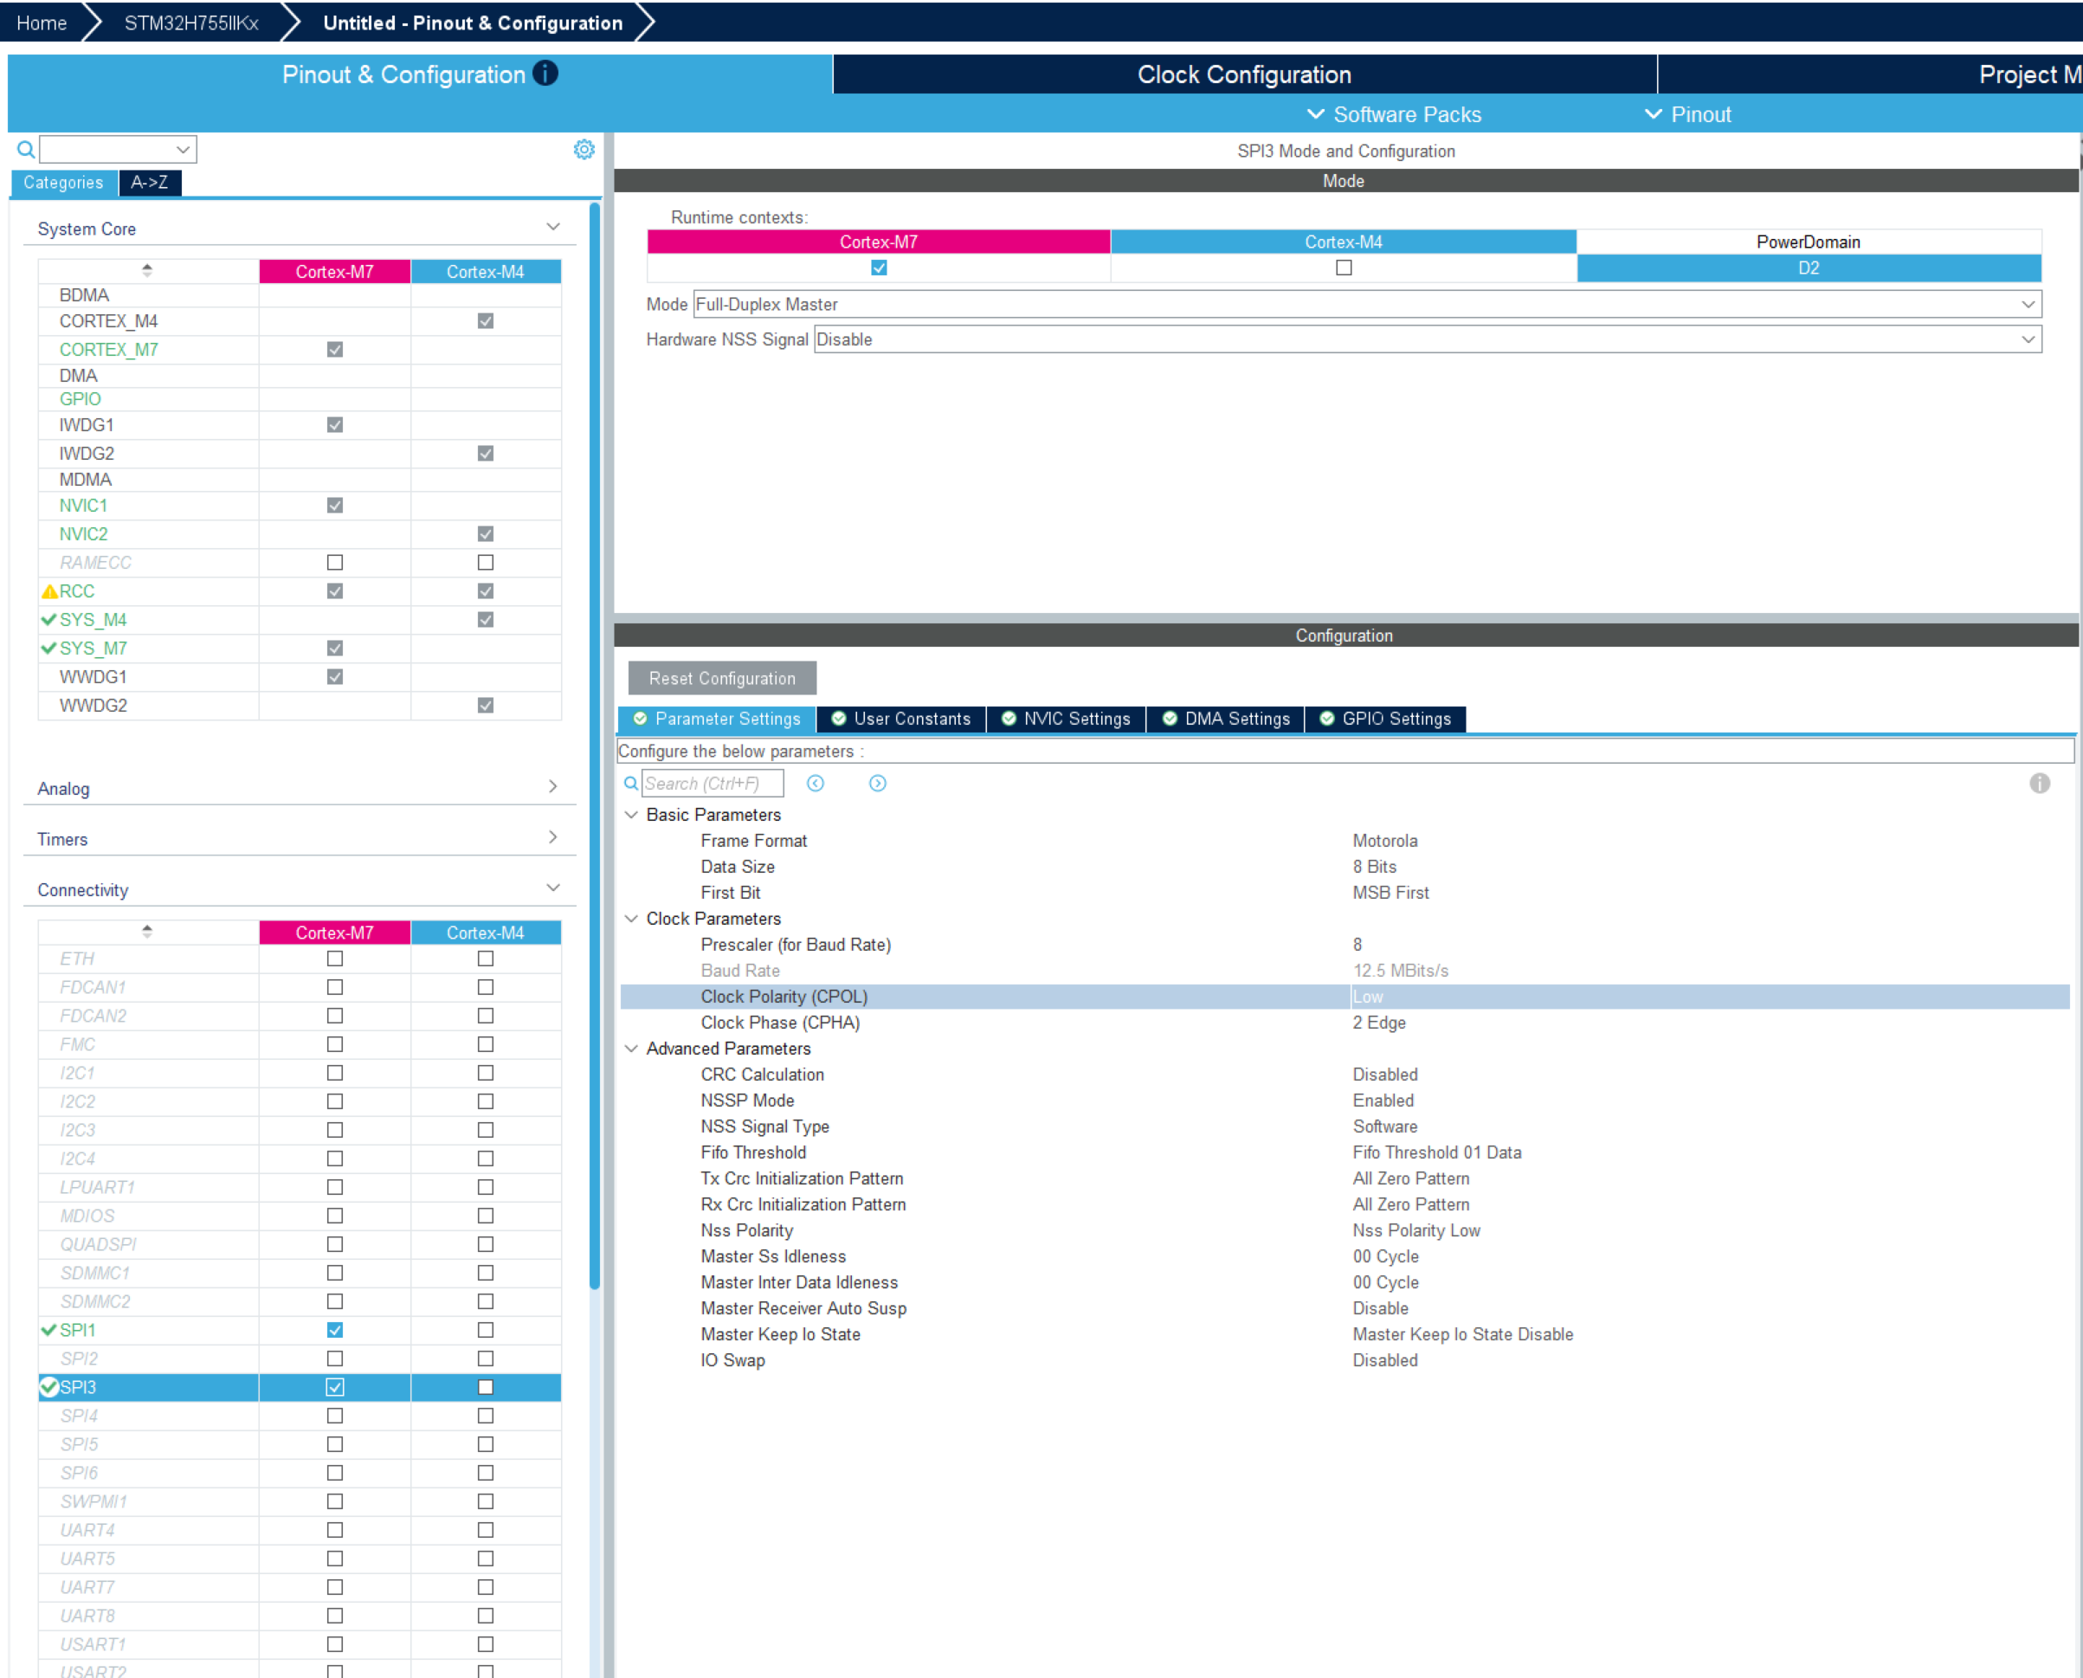Expand the Analog category
This screenshot has height=1678, width=2083.
pyautogui.click(x=553, y=787)
